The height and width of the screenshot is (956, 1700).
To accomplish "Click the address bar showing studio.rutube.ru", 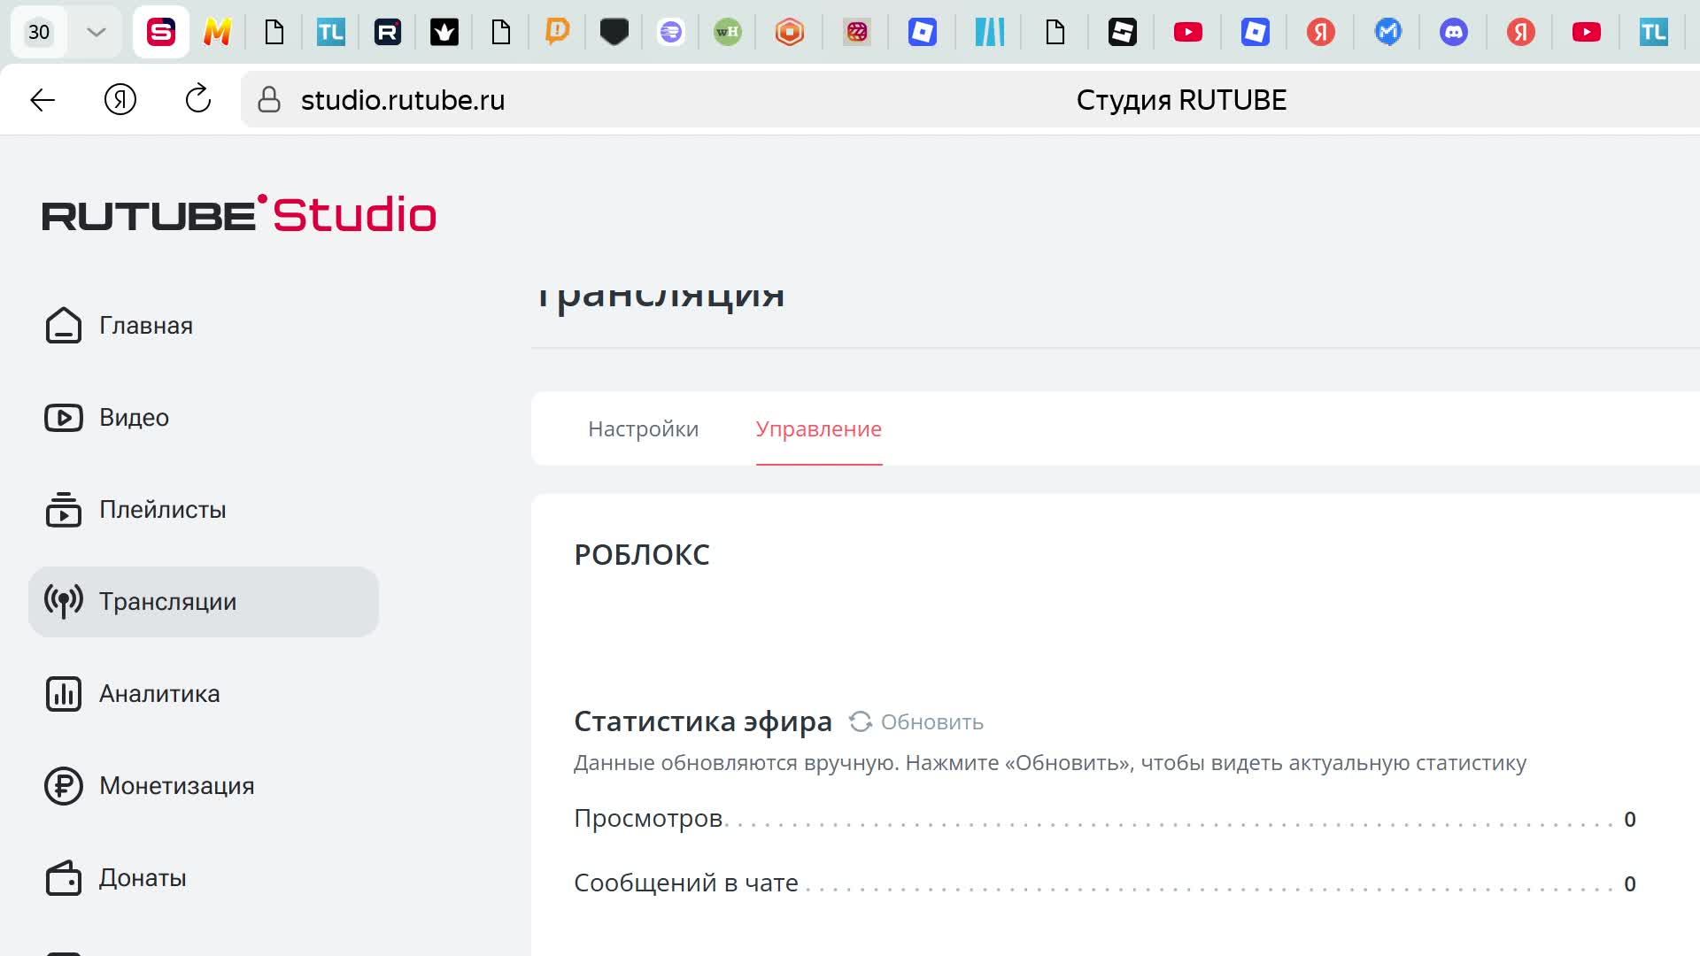I will pos(403,100).
